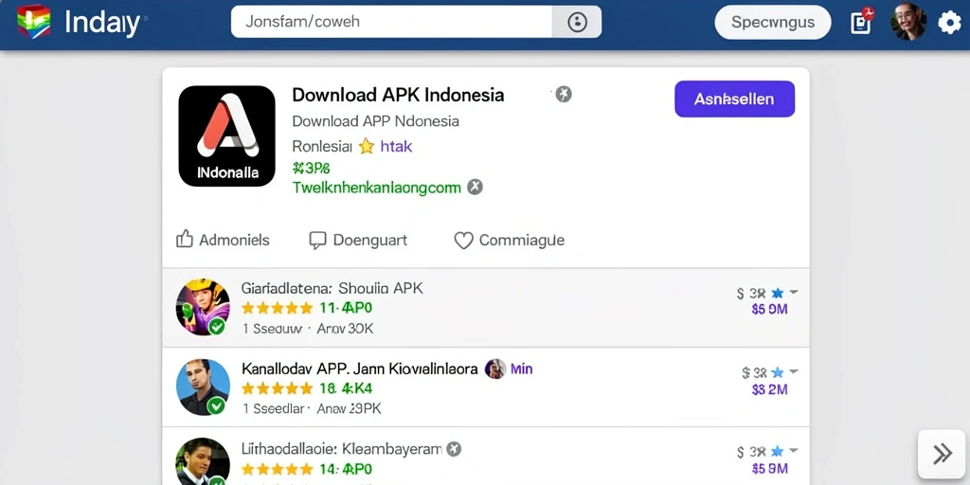Expand dropdown arrow in Giariadlatena row
970x485 pixels.
point(793,292)
